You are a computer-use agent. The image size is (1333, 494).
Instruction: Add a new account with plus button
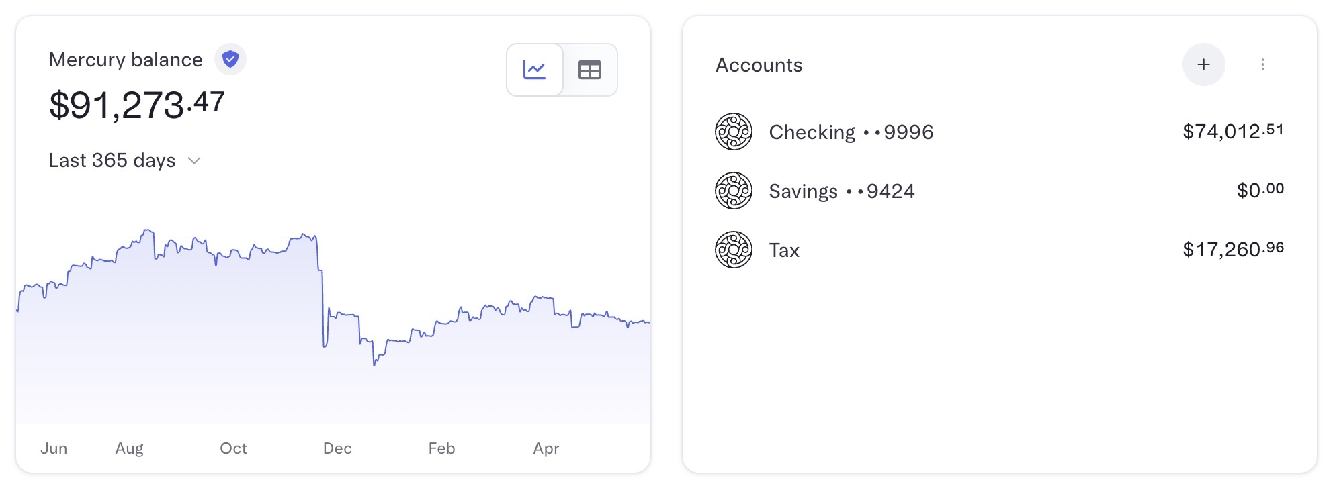pos(1203,64)
